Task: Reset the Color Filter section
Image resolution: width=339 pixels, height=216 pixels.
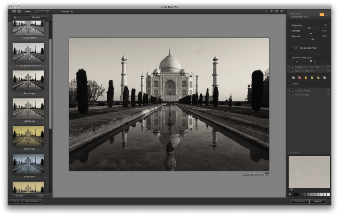Action: (x=328, y=71)
